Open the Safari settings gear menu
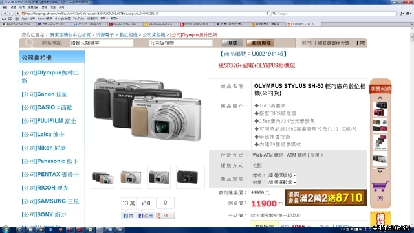The width and height of the screenshot is (414, 233). tap(408, 13)
